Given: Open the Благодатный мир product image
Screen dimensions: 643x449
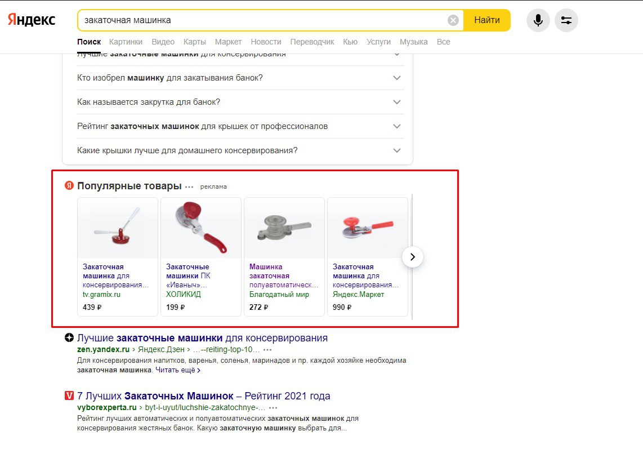Looking at the screenshot, I should [x=284, y=228].
